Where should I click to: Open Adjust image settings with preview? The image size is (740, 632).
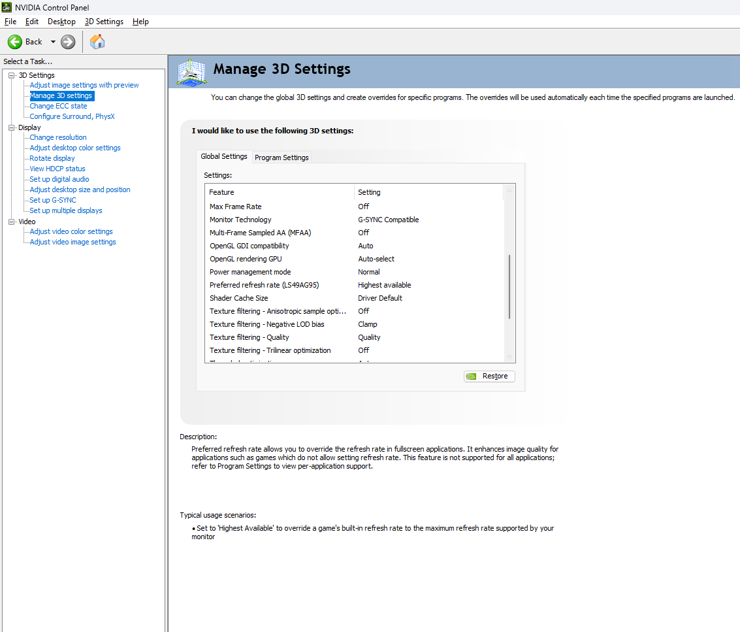tap(84, 85)
